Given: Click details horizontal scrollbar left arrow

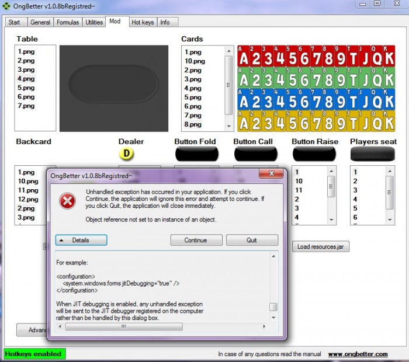Looking at the screenshot, I should click(x=60, y=326).
